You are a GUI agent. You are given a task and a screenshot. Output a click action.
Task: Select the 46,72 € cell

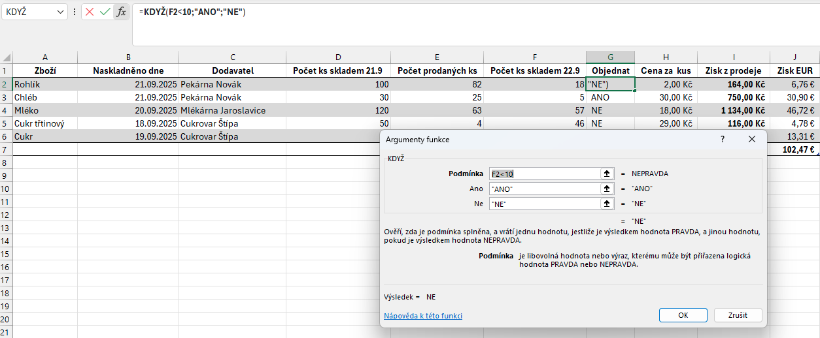[x=794, y=110]
